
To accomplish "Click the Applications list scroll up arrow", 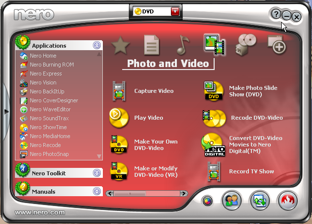I will [x=99, y=54].
